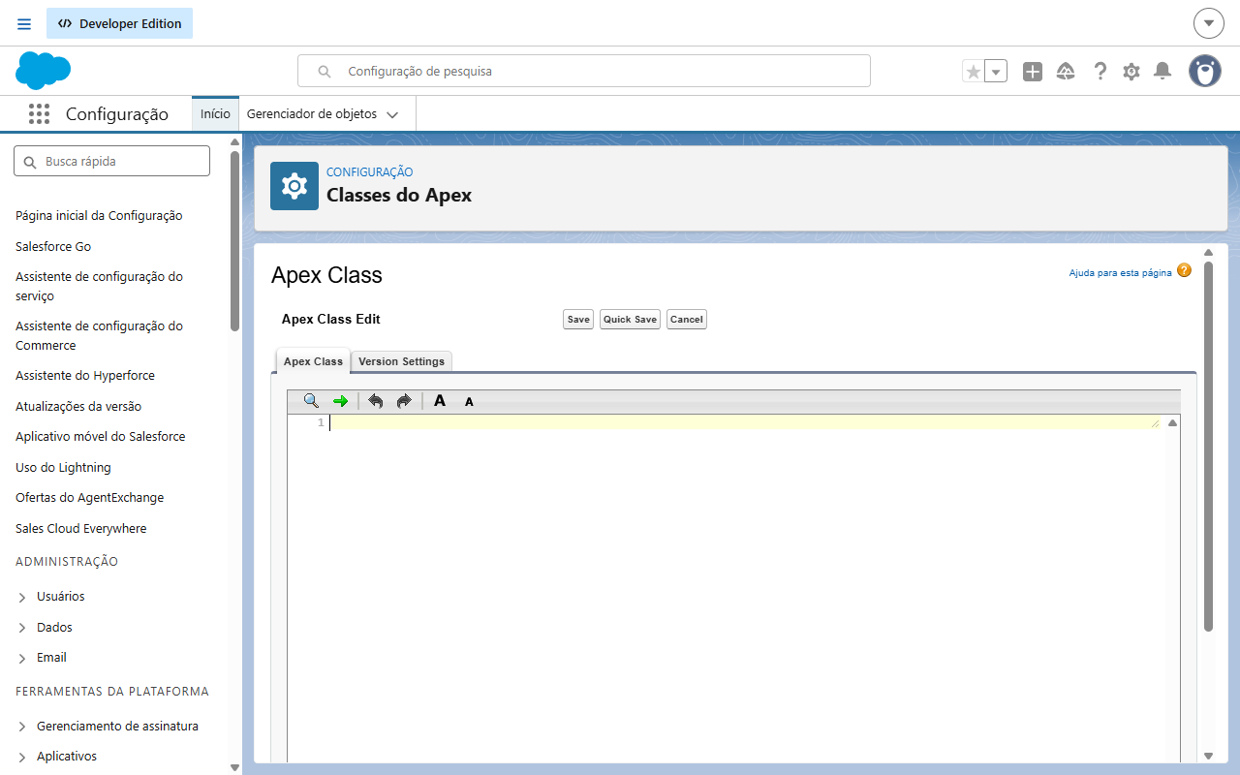Open the setup gear icon
The image size is (1240, 775).
tap(1131, 72)
